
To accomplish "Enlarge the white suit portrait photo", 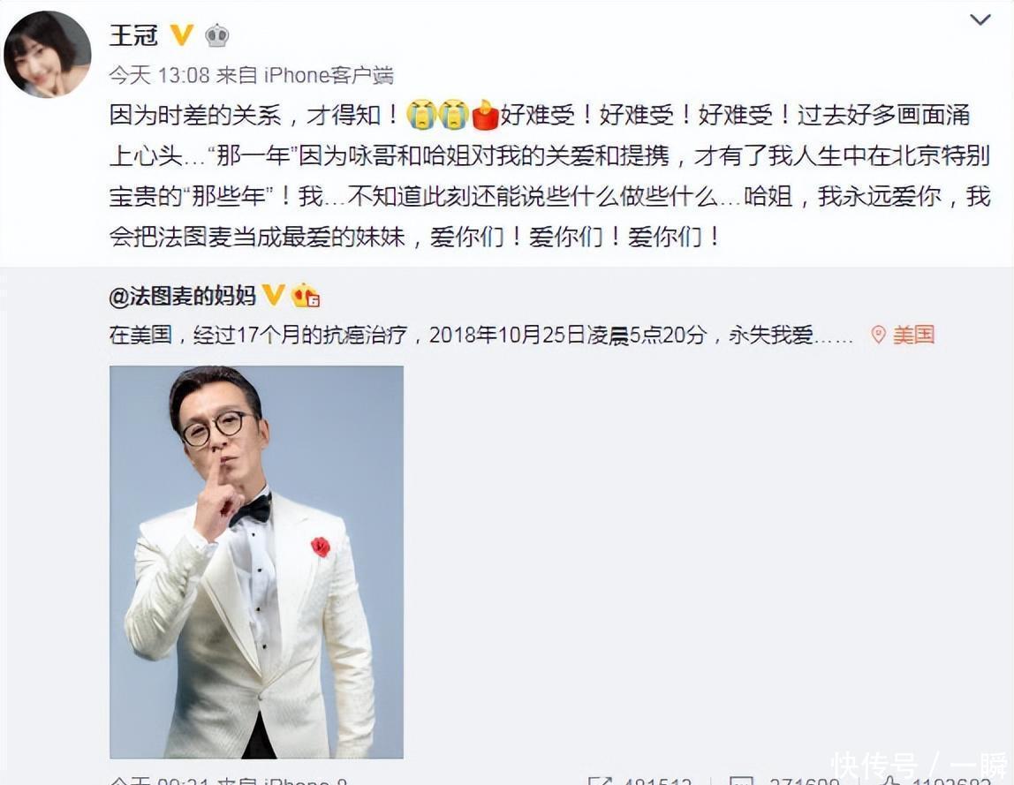I will [x=257, y=562].
